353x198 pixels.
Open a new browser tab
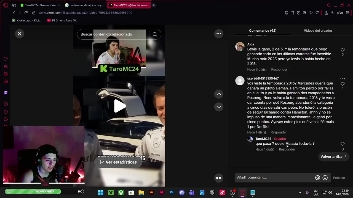point(154,5)
